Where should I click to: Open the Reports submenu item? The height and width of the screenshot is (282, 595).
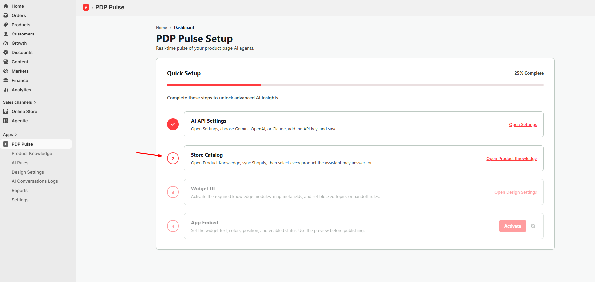(20, 190)
